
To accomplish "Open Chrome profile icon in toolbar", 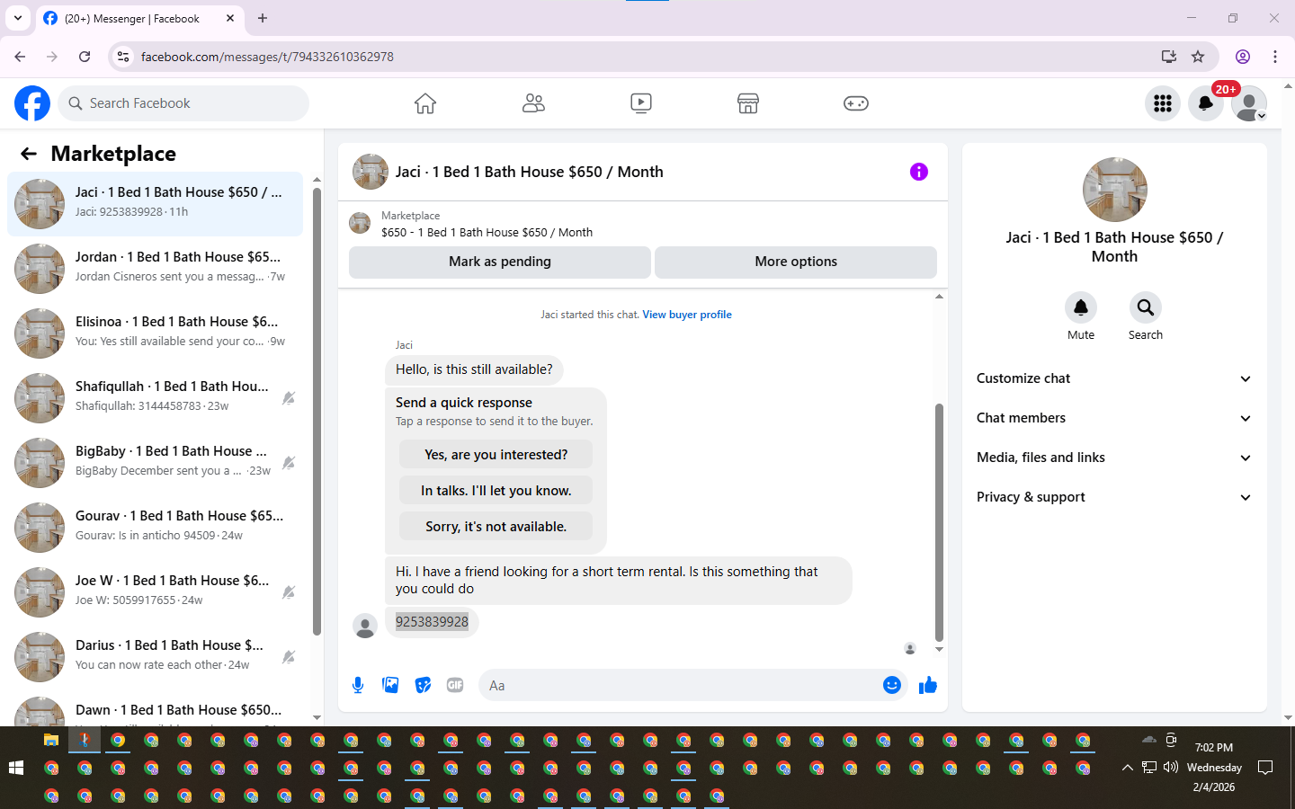I will click(x=1243, y=57).
